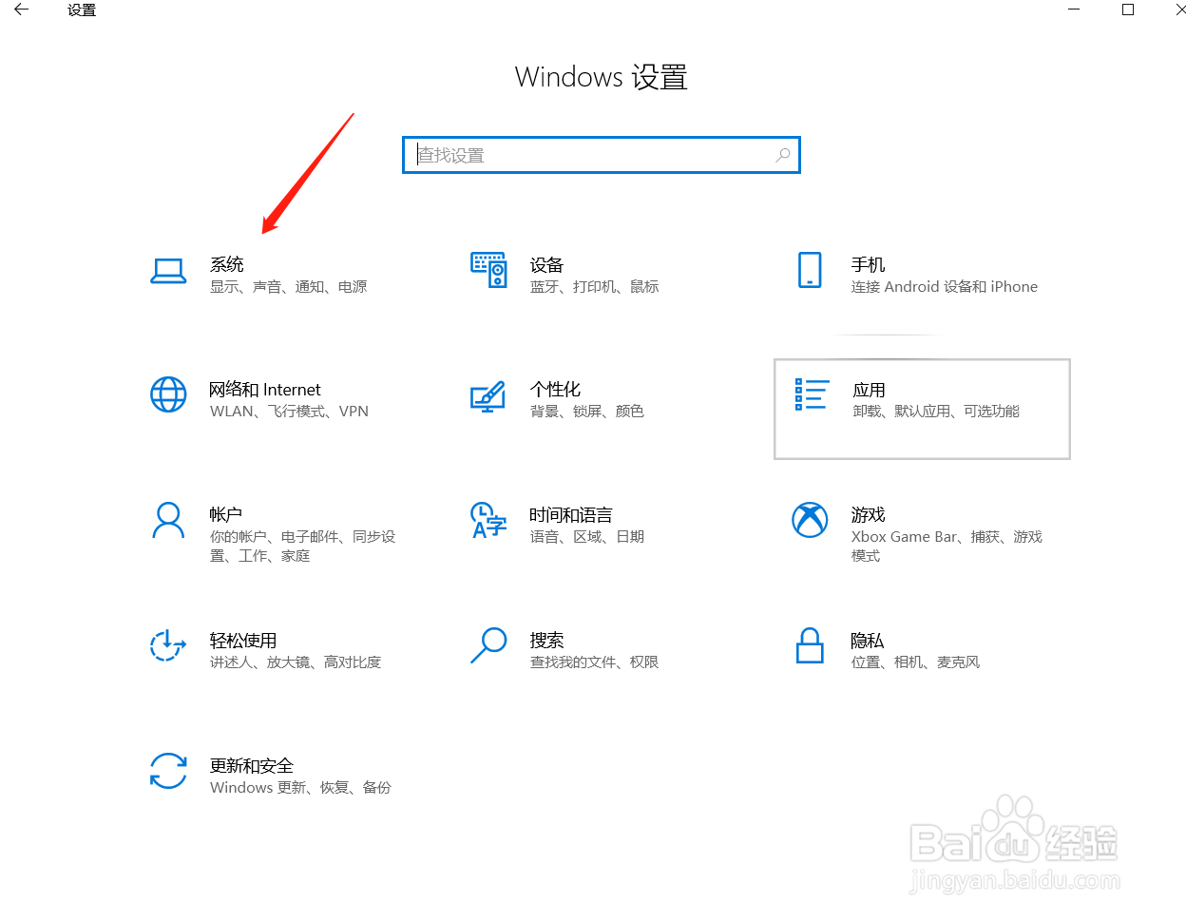Open the 应用 list icon

pos(812,394)
